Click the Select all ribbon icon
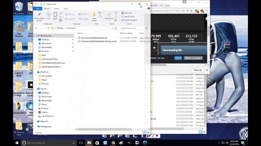This screenshot has height=146, width=261. 126,13
